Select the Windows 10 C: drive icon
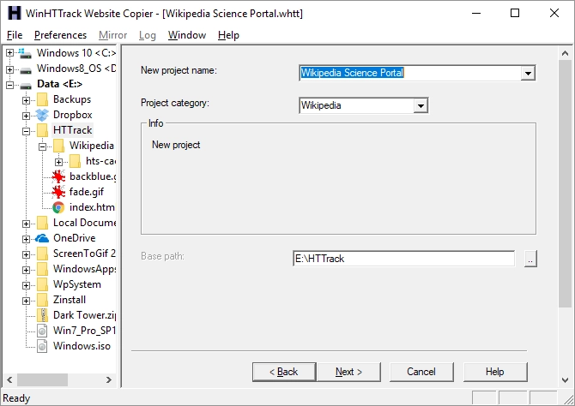Image resolution: width=575 pixels, height=406 pixels. pyautogui.click(x=26, y=53)
